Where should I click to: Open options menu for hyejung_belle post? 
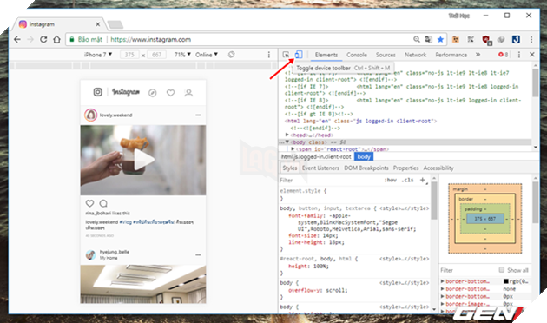click(198, 255)
